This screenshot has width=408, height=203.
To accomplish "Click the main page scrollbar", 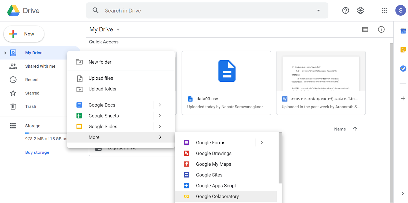I will coord(391,123).
